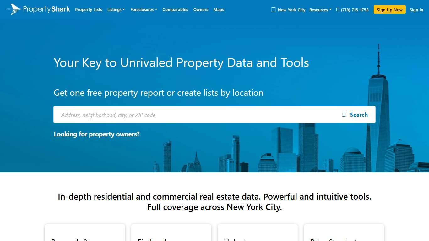Expand the Listings dropdown
Image resolution: width=429 pixels, height=241 pixels.
click(116, 9)
